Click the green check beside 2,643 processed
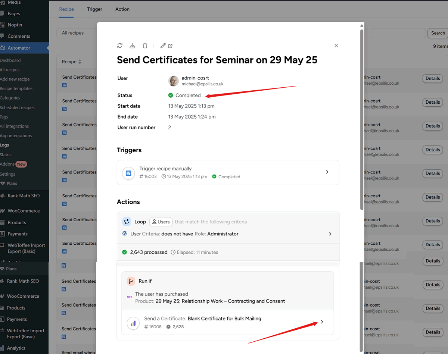Viewport: 448px width, 354px height. [125, 252]
